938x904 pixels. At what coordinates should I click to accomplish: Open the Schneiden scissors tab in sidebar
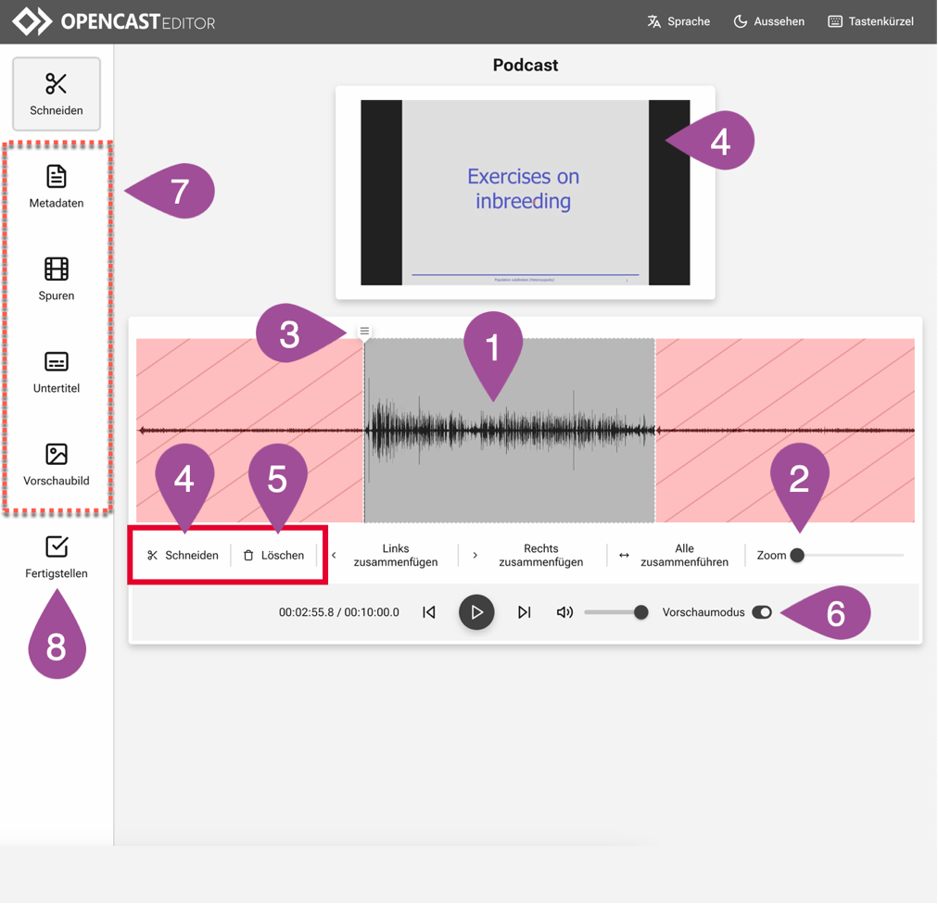click(57, 94)
